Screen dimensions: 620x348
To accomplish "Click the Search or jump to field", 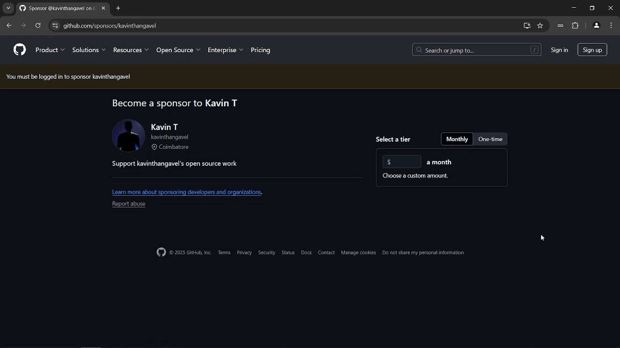I will 477,50.
